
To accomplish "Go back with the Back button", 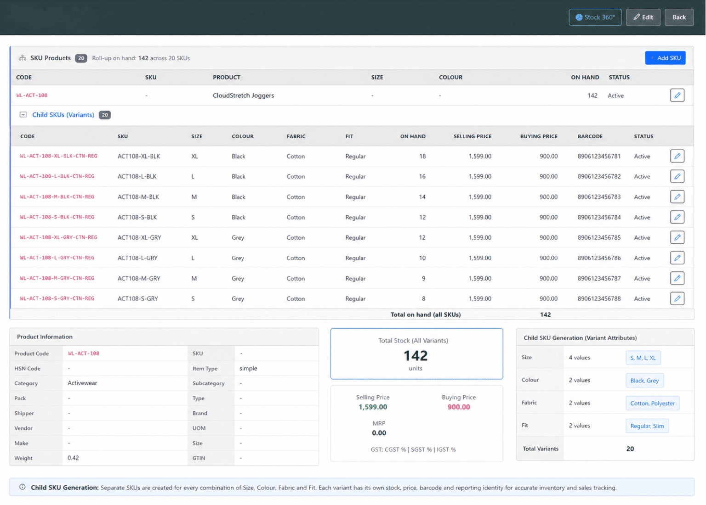I will (679, 17).
